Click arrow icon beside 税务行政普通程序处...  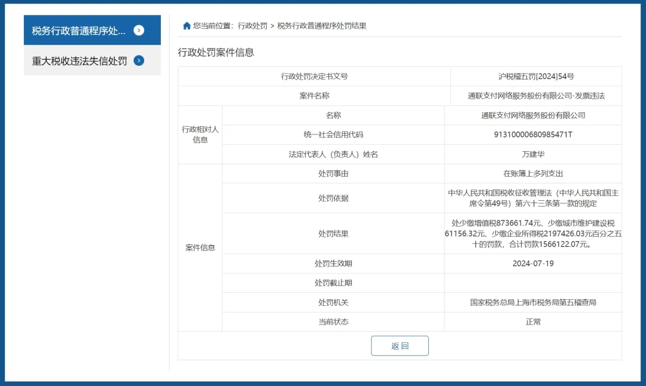[x=139, y=30]
